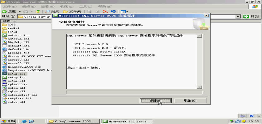
Task: Select the 2052 folder icon
Action: point(5,24)
